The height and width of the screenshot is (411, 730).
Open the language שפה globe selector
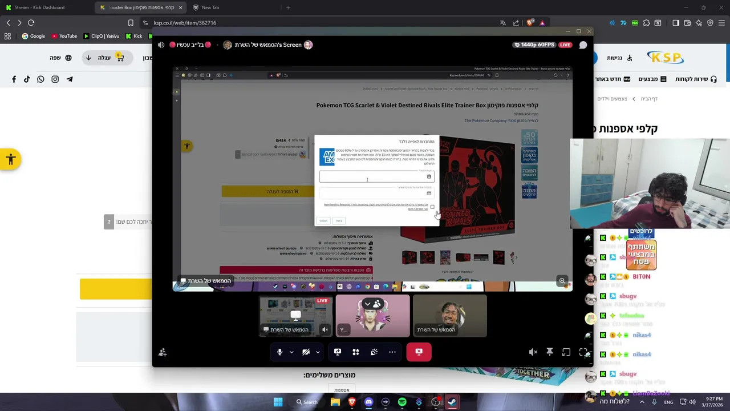click(61, 58)
